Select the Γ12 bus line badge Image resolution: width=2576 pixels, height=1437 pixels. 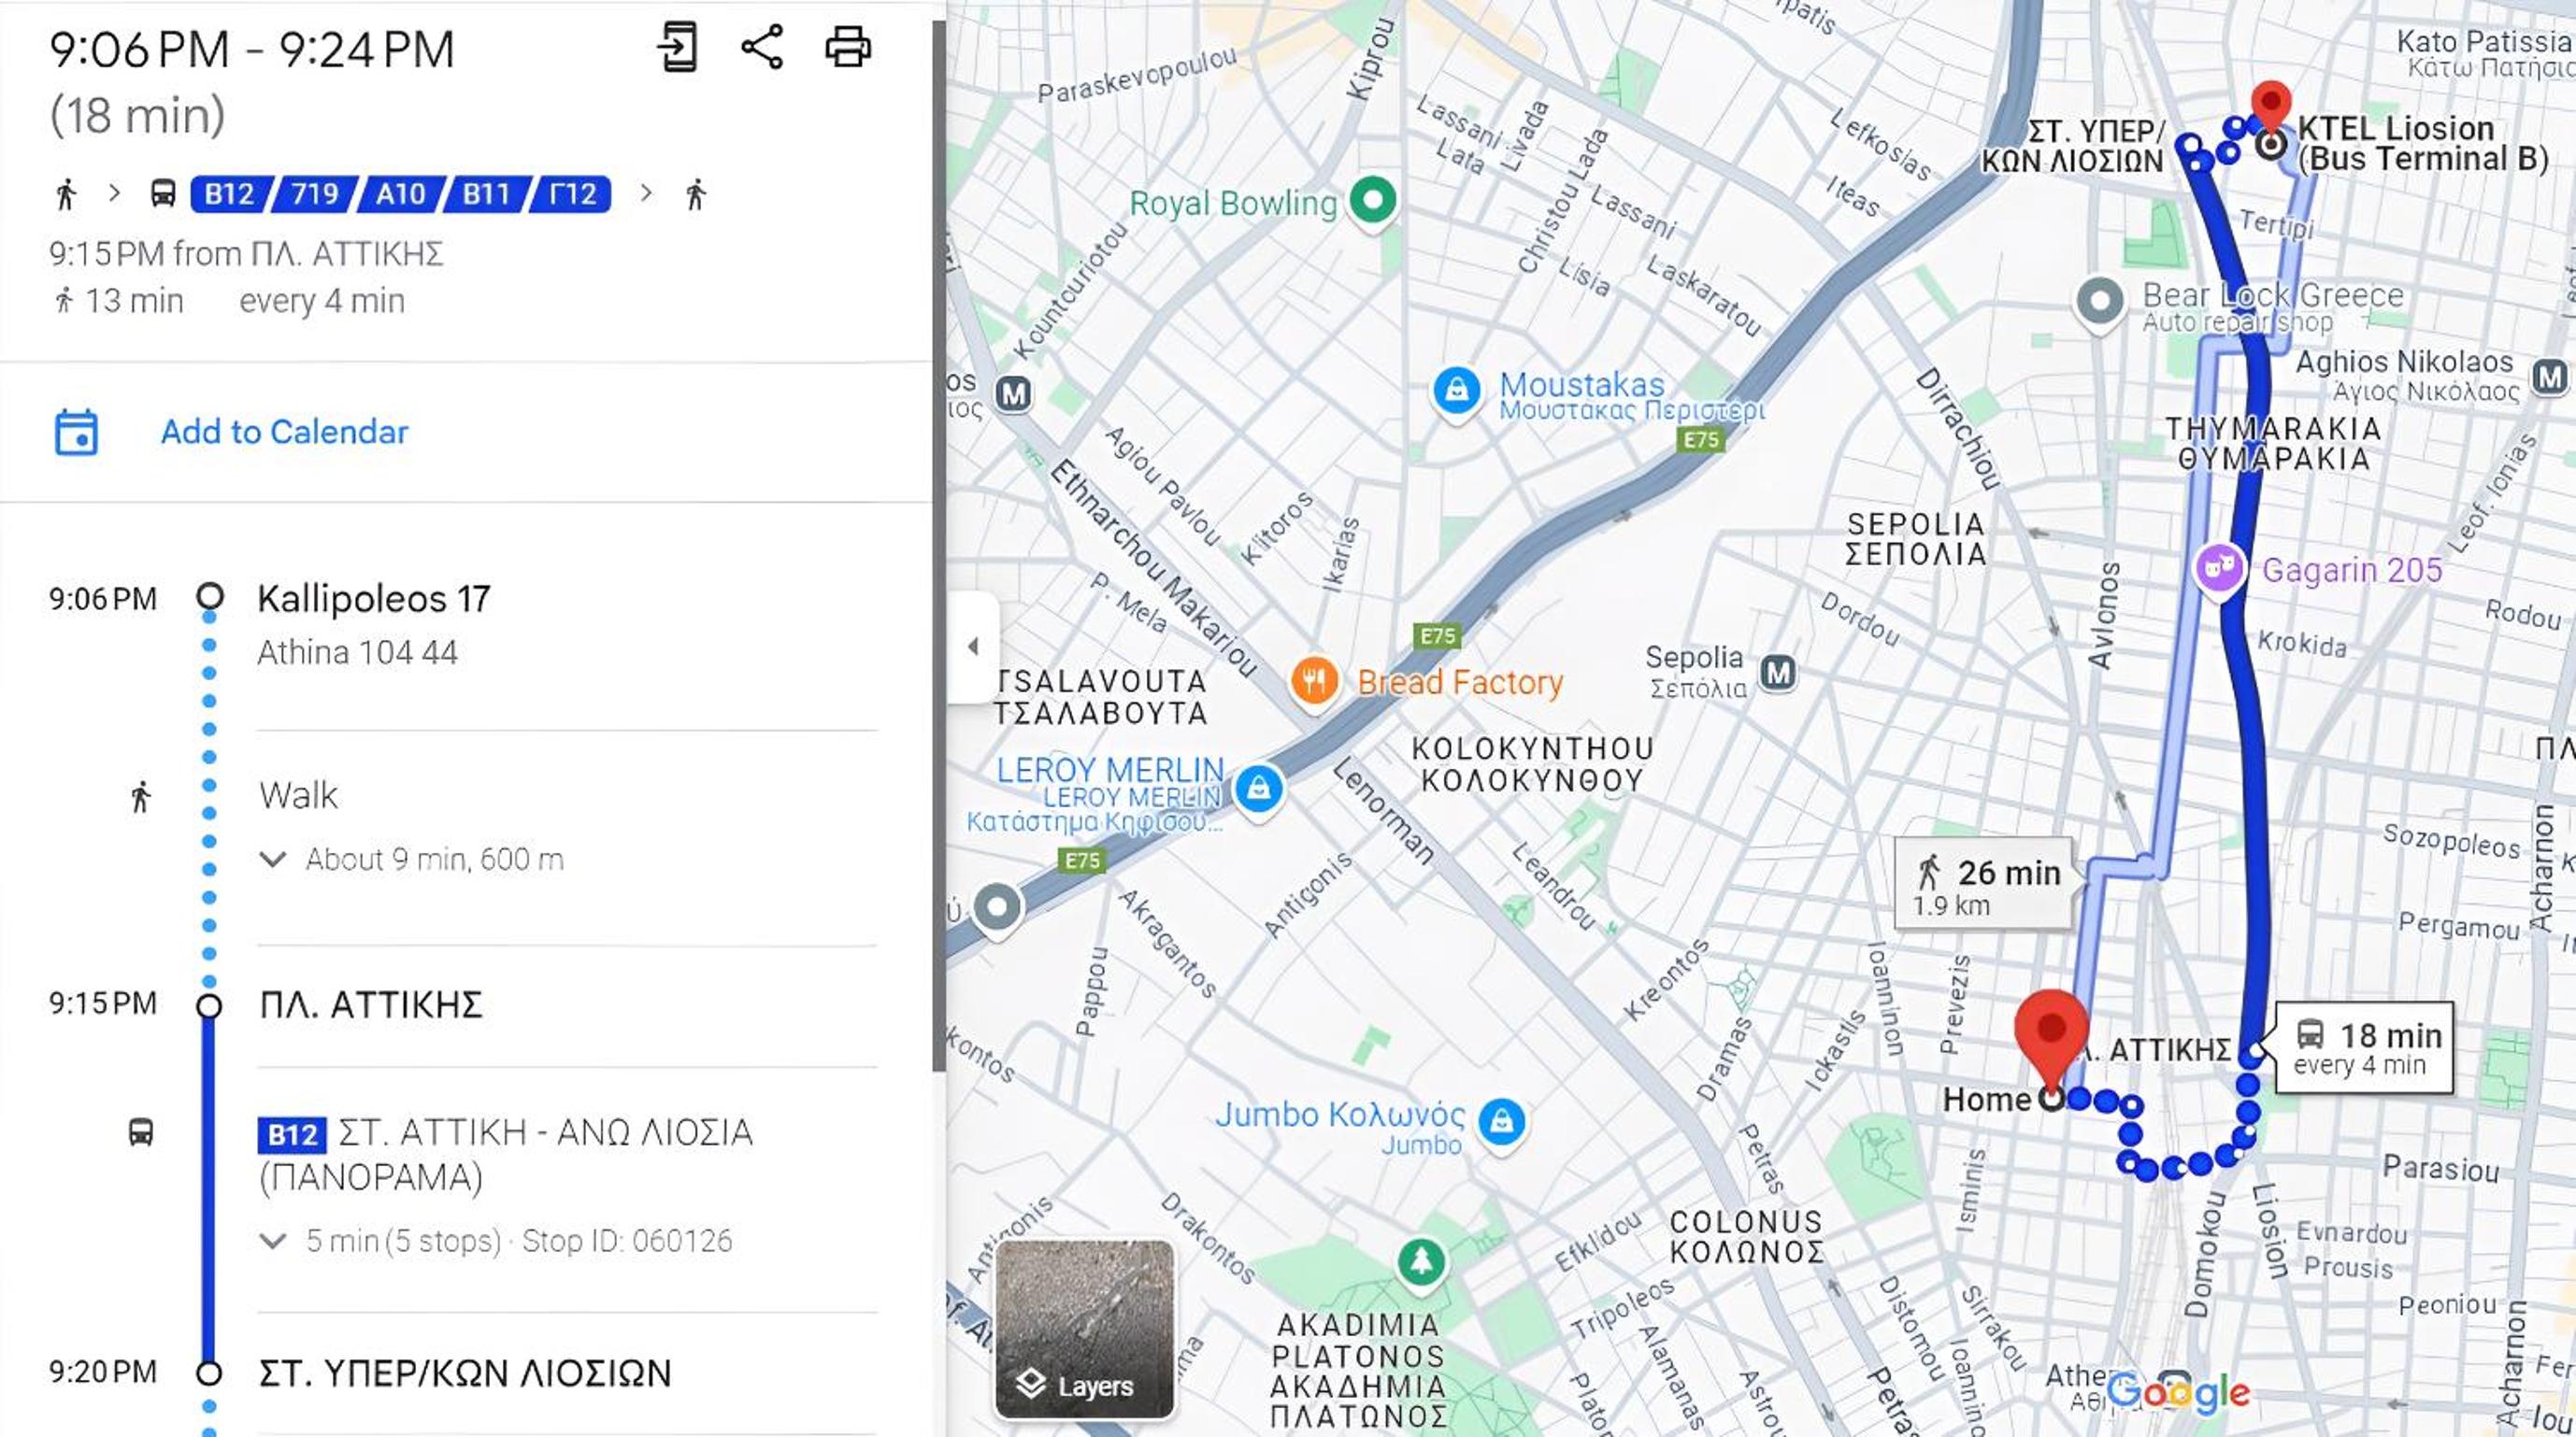[573, 193]
